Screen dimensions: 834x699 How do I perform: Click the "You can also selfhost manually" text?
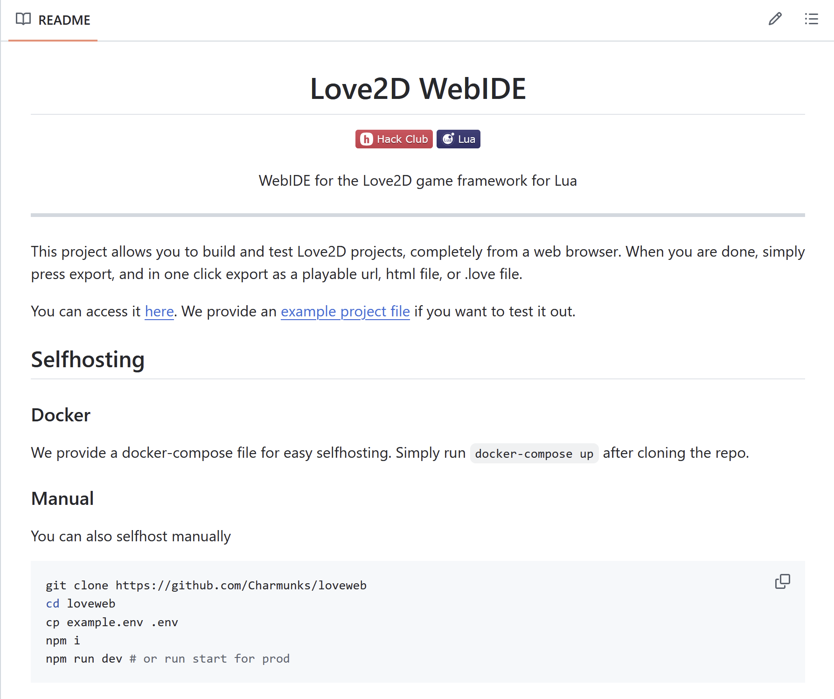point(131,536)
